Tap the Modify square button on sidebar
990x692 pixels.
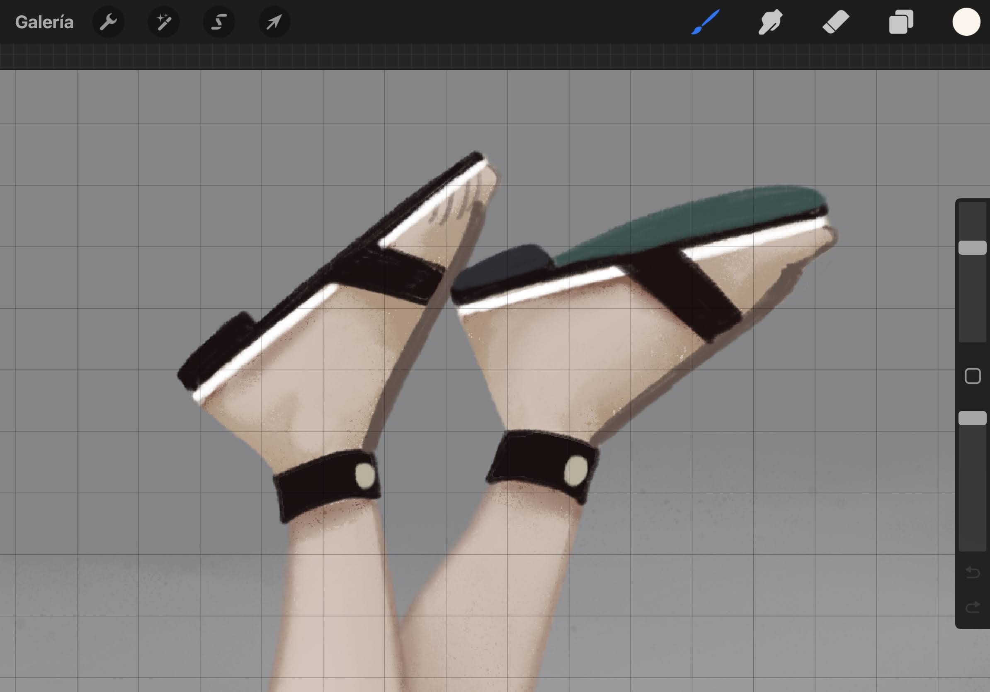tap(972, 376)
